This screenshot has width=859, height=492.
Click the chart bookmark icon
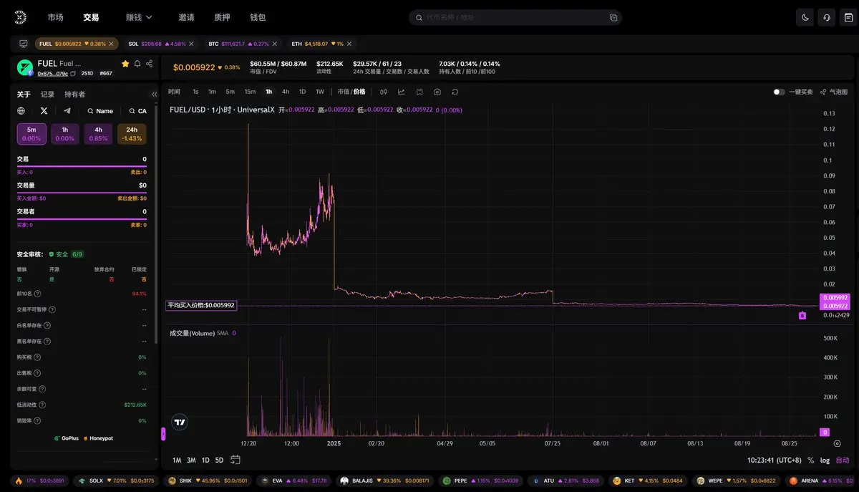coord(419,92)
